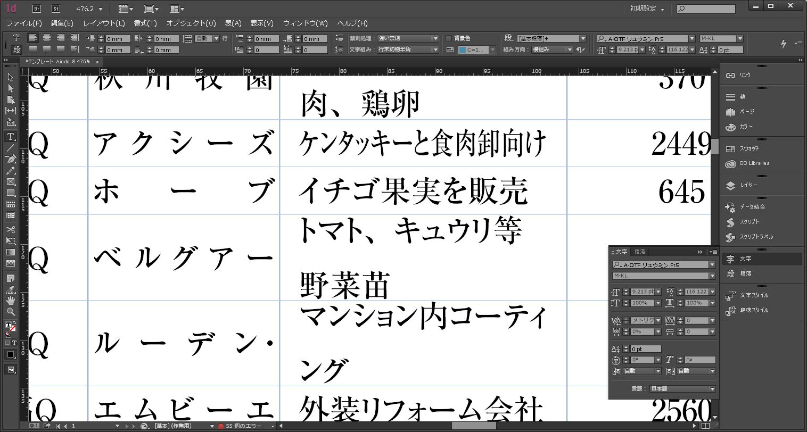The height and width of the screenshot is (432, 807).
Task: Go to first page using status bar arrow
Action: 57,426
